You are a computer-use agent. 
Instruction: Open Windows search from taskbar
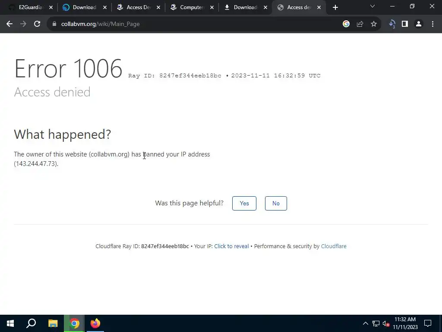pos(31,323)
